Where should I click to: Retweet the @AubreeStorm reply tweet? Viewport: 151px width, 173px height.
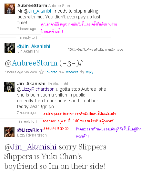71,72
